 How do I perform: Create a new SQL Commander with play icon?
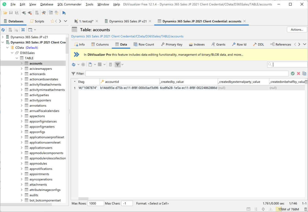pyautogui.click(x=64, y=13)
